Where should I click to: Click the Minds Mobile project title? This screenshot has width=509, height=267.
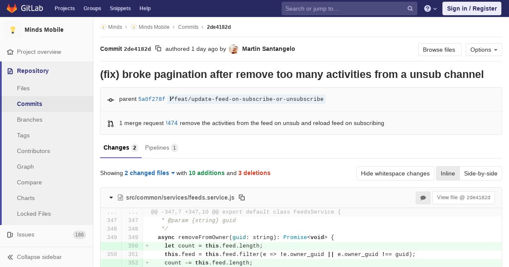tap(44, 30)
